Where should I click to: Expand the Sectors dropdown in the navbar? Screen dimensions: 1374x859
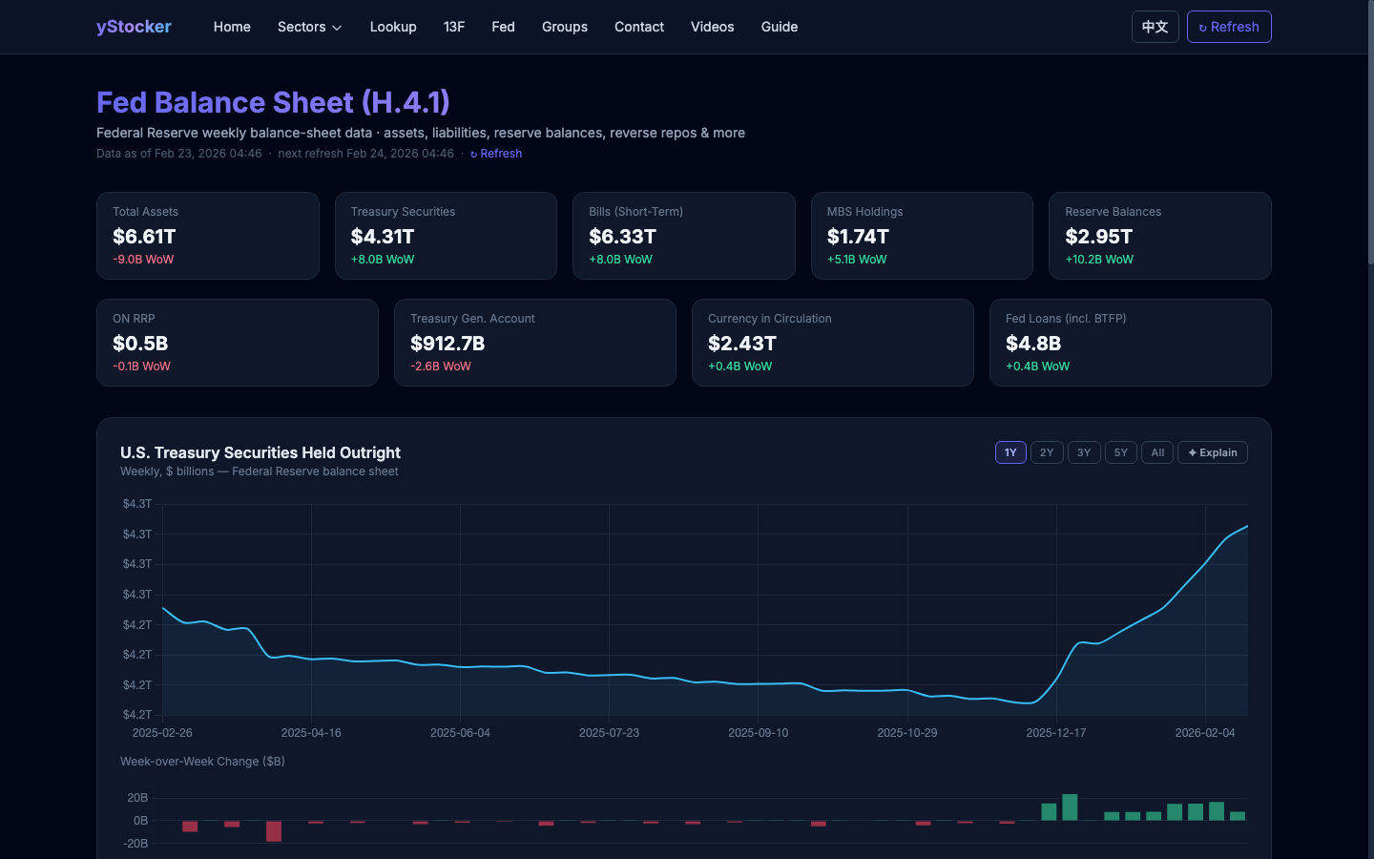click(x=309, y=27)
